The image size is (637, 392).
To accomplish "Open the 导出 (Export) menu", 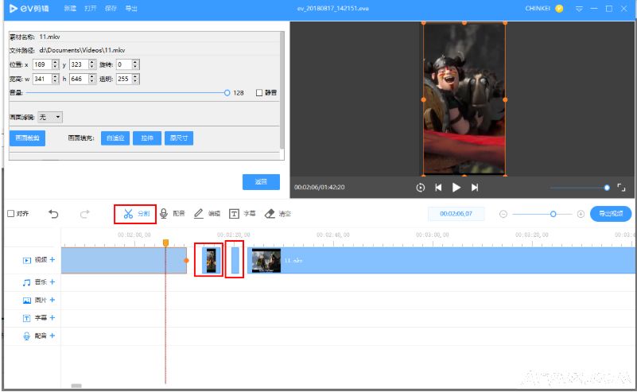I will 131,8.
